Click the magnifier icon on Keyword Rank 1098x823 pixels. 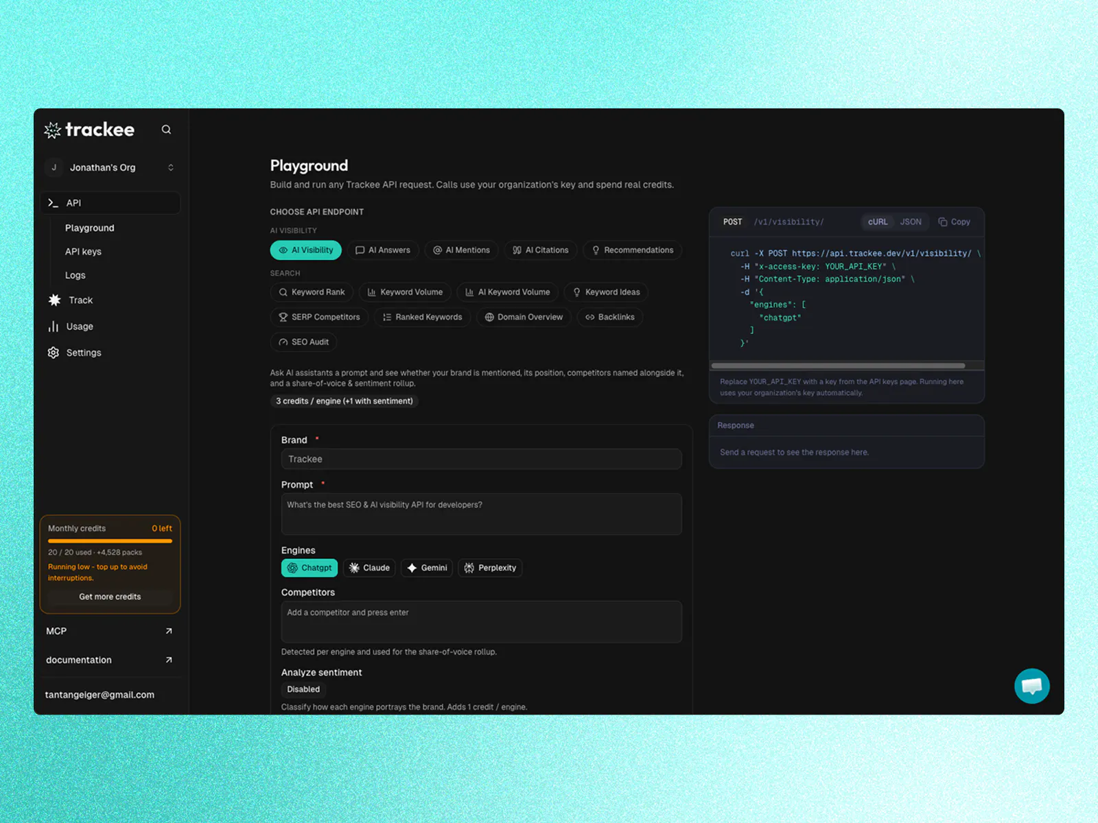(283, 292)
